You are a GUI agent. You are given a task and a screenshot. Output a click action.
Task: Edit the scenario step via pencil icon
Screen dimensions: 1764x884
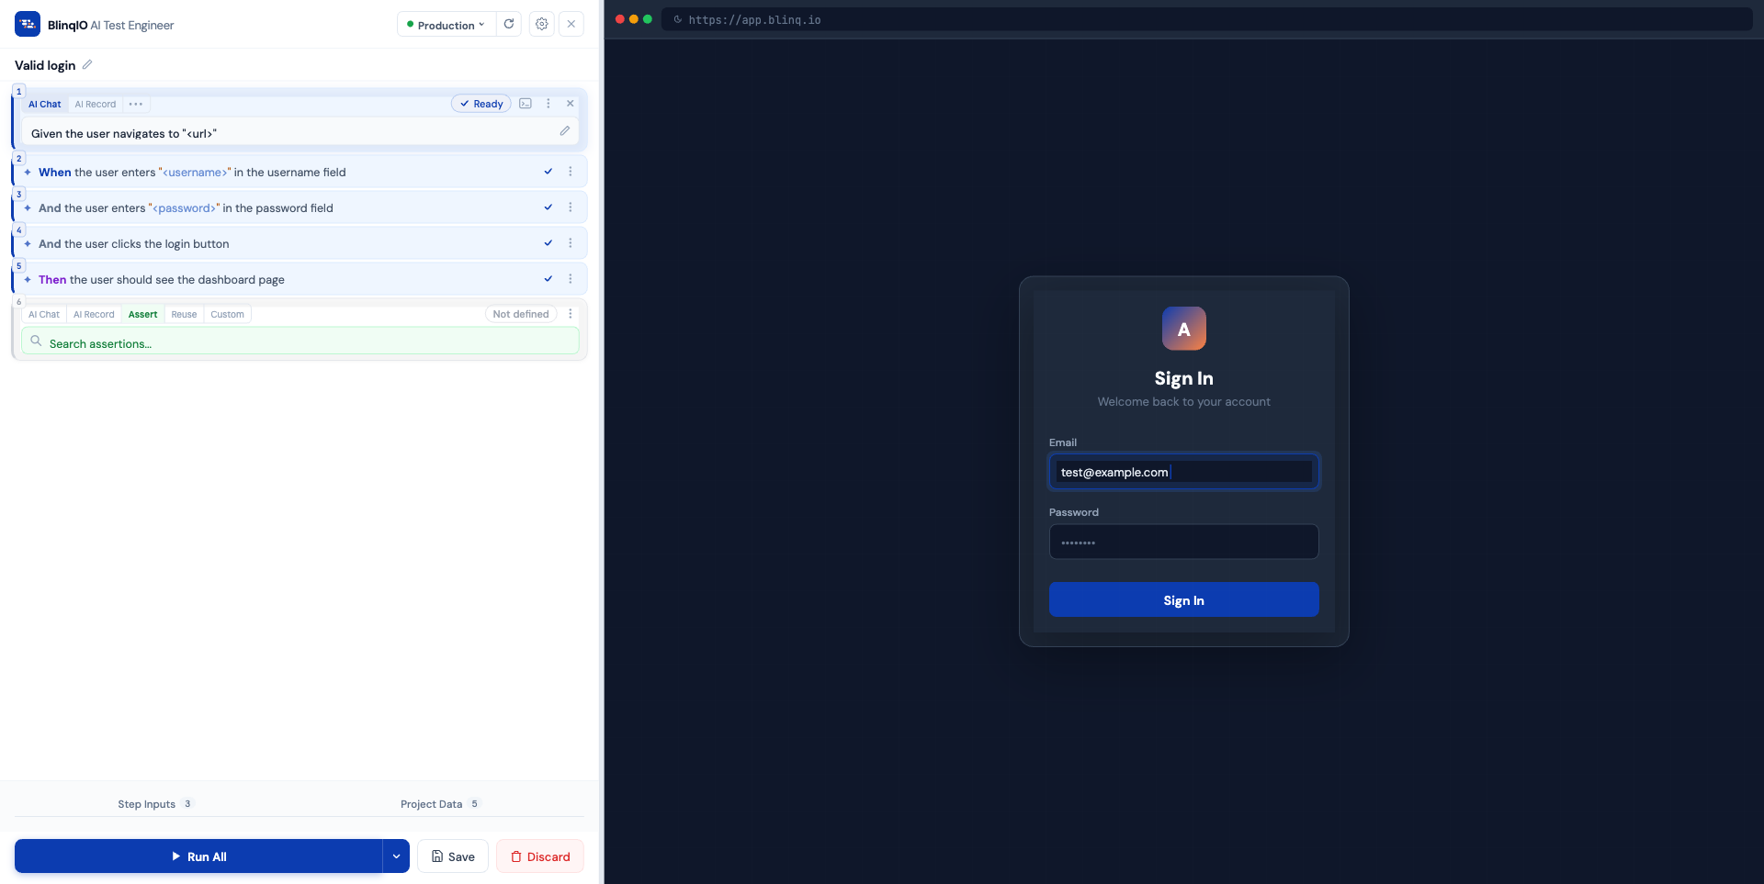[565, 131]
